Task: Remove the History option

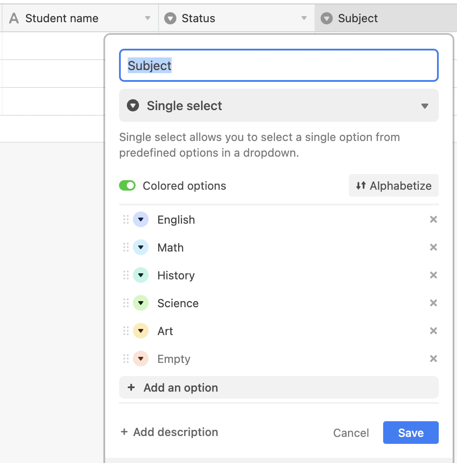Action: [433, 275]
